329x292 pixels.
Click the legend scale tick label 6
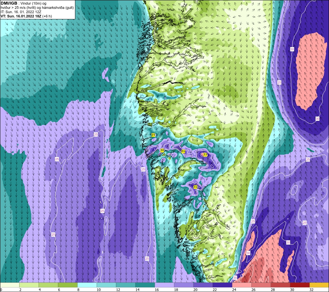point(59,290)
